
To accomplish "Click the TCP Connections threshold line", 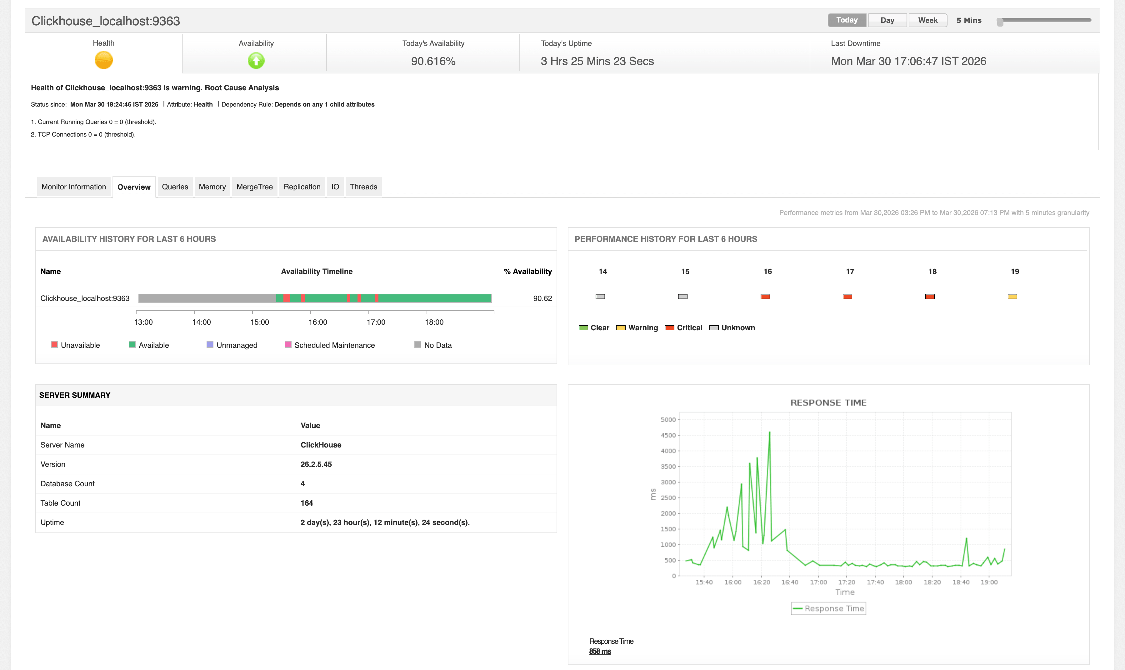I will pos(83,135).
